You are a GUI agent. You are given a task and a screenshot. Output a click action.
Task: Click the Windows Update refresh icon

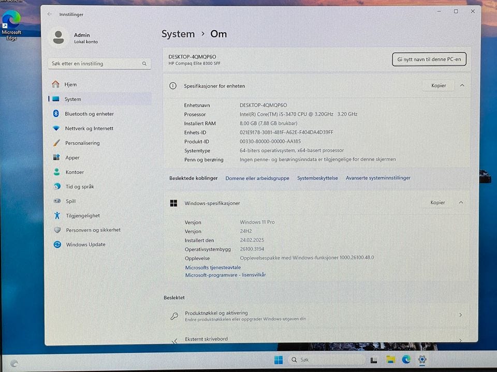[57, 244]
